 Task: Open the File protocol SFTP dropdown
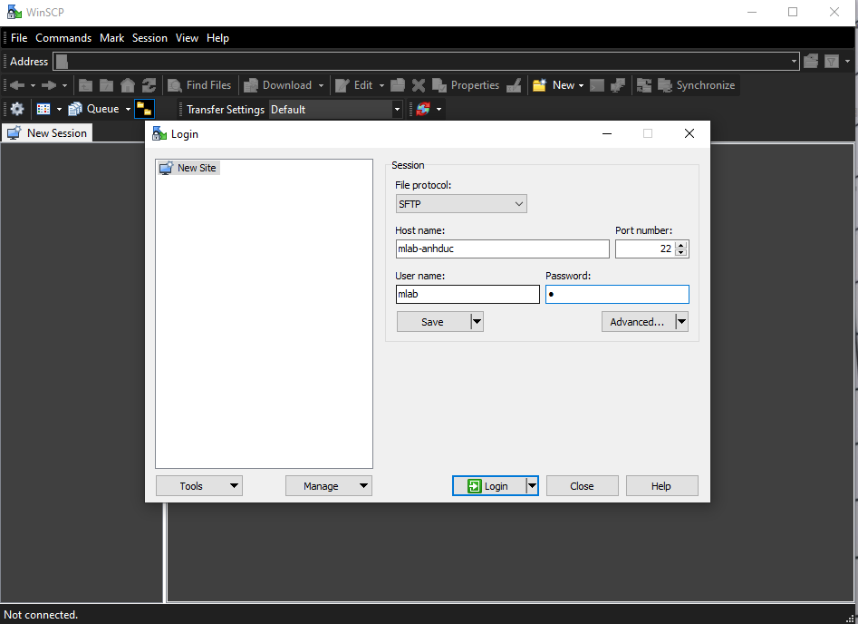[461, 204]
